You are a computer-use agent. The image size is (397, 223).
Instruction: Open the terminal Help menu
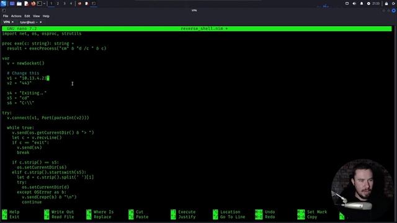(x=46, y=16)
